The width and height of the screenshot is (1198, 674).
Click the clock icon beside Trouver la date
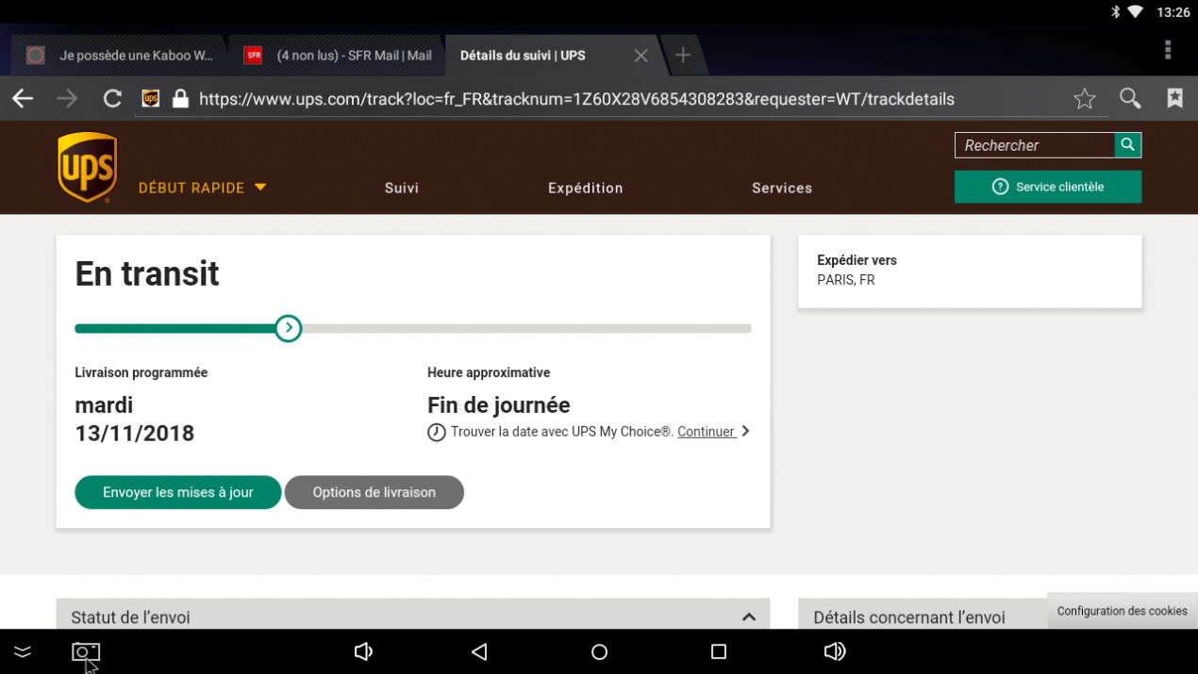436,432
